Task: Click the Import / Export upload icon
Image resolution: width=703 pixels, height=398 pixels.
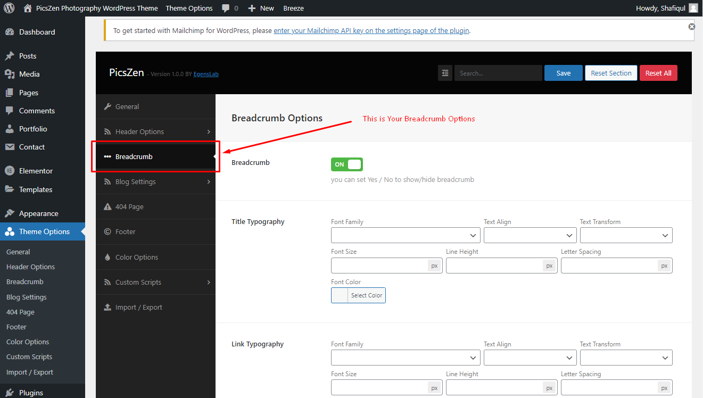Action: pyautogui.click(x=107, y=307)
